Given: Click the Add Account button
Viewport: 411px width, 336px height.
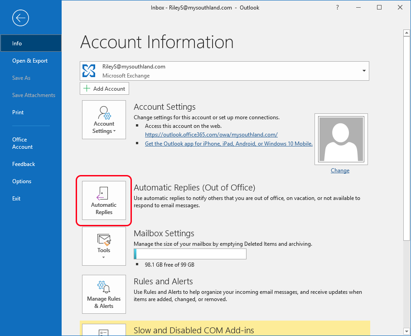Looking at the screenshot, I should pos(105,89).
